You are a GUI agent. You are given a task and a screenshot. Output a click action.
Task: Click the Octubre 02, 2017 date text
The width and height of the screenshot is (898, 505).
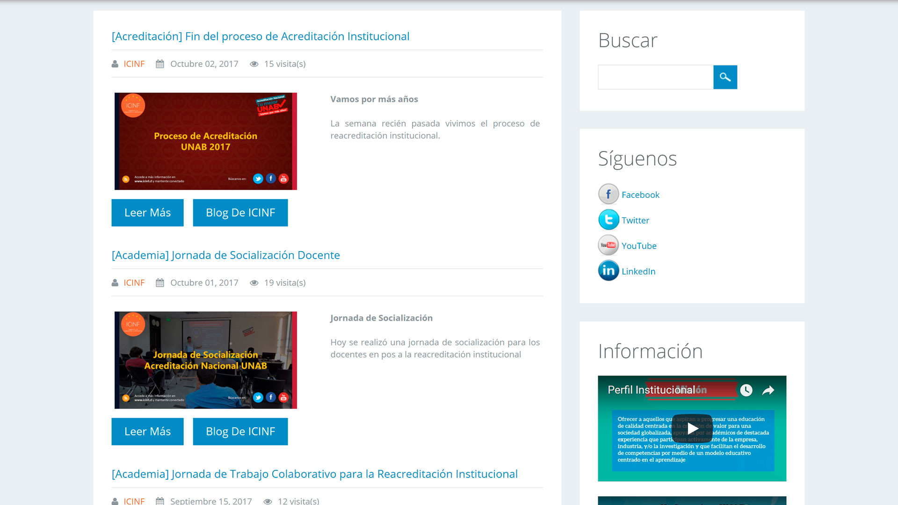204,64
